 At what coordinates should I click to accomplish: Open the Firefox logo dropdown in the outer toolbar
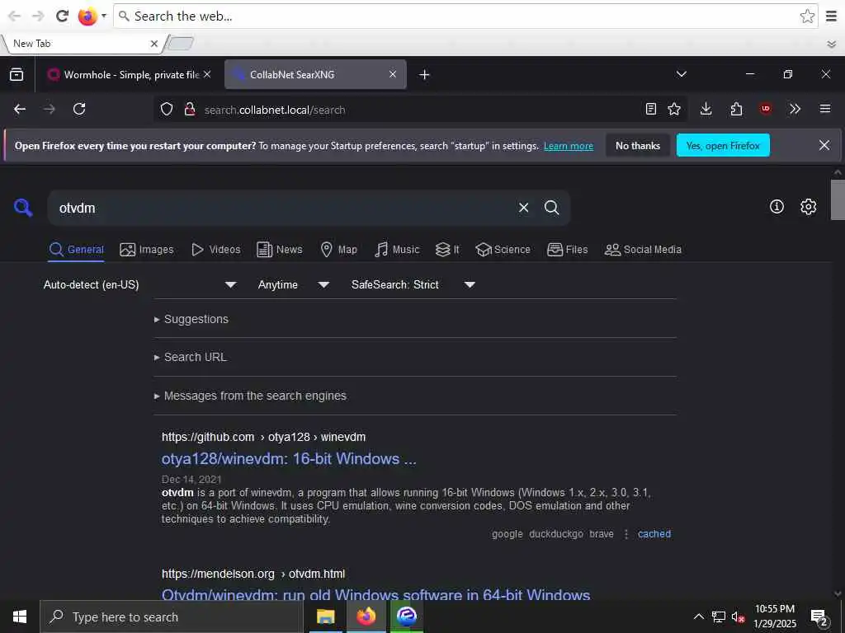coord(103,16)
